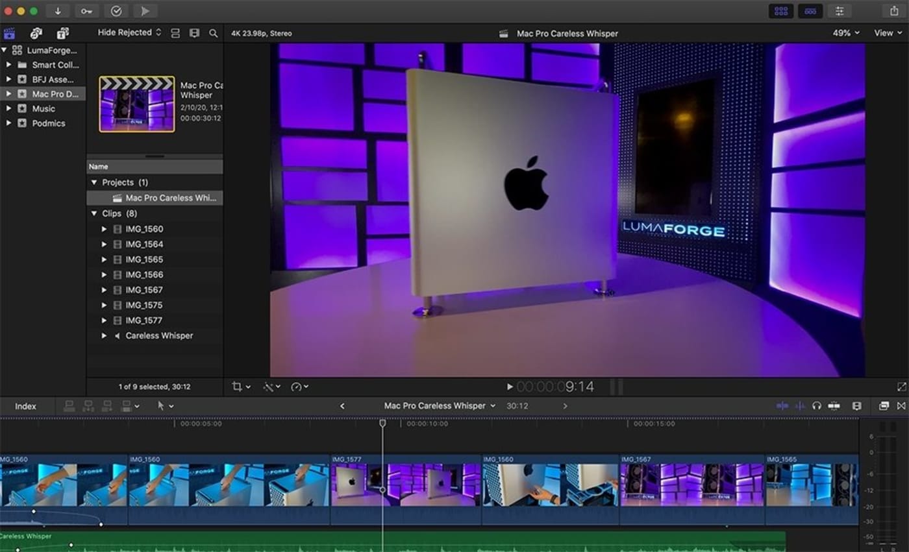
Task: Toggle clip grouping appearance icon in browser
Action: point(175,33)
